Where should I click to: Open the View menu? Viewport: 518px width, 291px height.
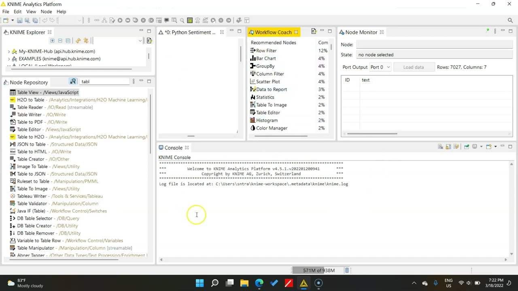pyautogui.click(x=31, y=12)
